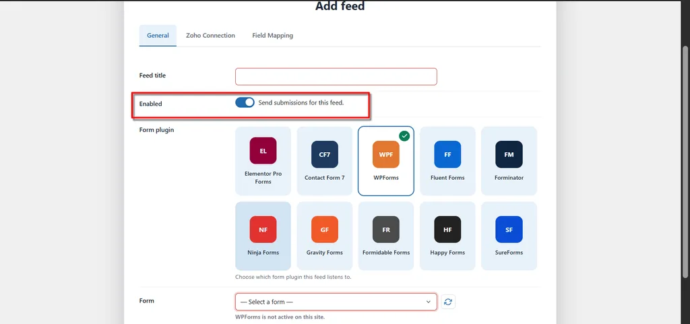Click the 'Form plugin' section label
This screenshot has width=690, height=324.
click(x=156, y=130)
